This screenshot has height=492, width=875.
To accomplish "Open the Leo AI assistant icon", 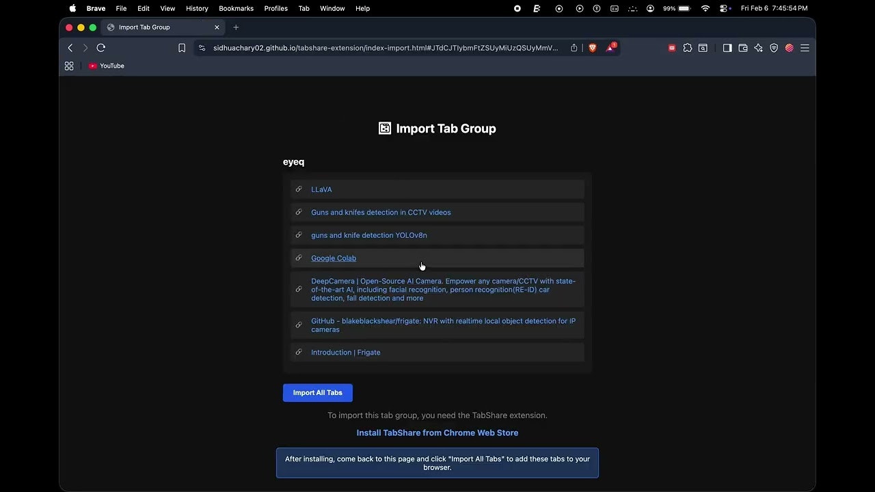I will click(x=758, y=48).
